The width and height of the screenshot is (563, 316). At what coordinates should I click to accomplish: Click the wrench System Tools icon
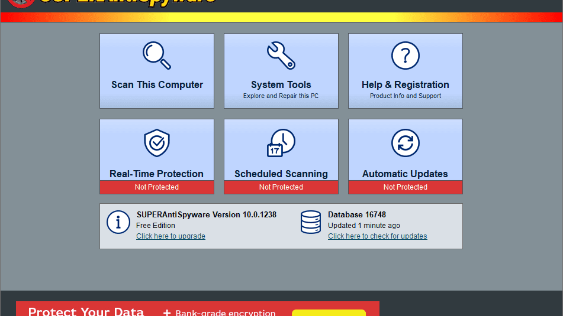click(281, 56)
